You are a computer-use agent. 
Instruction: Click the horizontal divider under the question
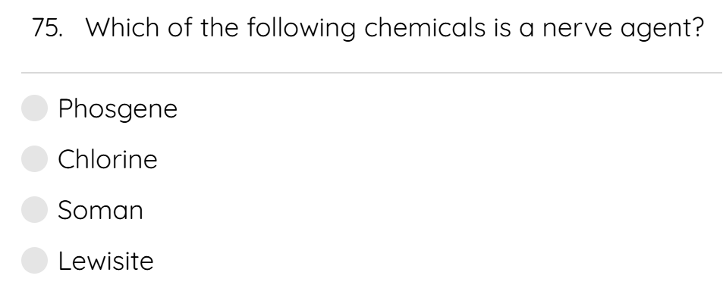point(372,73)
